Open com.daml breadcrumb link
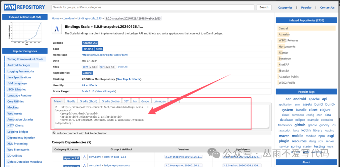 69,19
